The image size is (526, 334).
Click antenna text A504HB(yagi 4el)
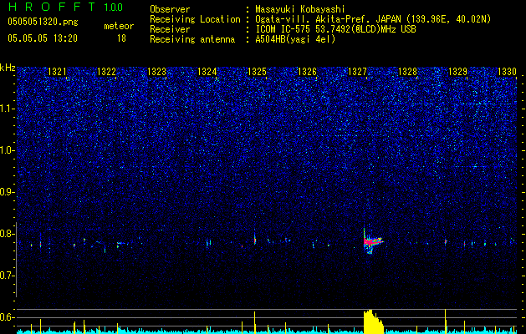click(295, 39)
